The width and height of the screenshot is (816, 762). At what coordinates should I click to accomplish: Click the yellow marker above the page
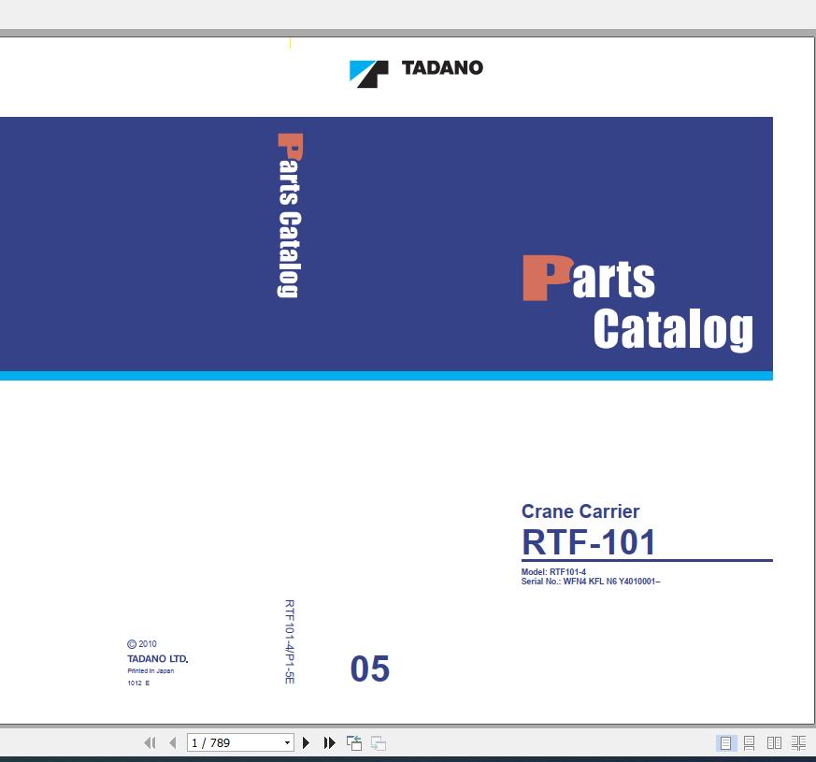(x=289, y=42)
